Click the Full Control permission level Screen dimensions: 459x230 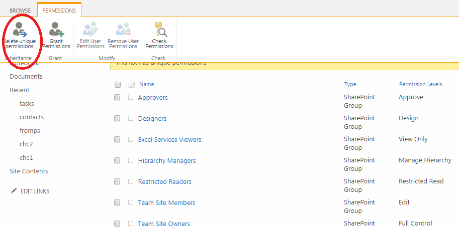pos(415,223)
